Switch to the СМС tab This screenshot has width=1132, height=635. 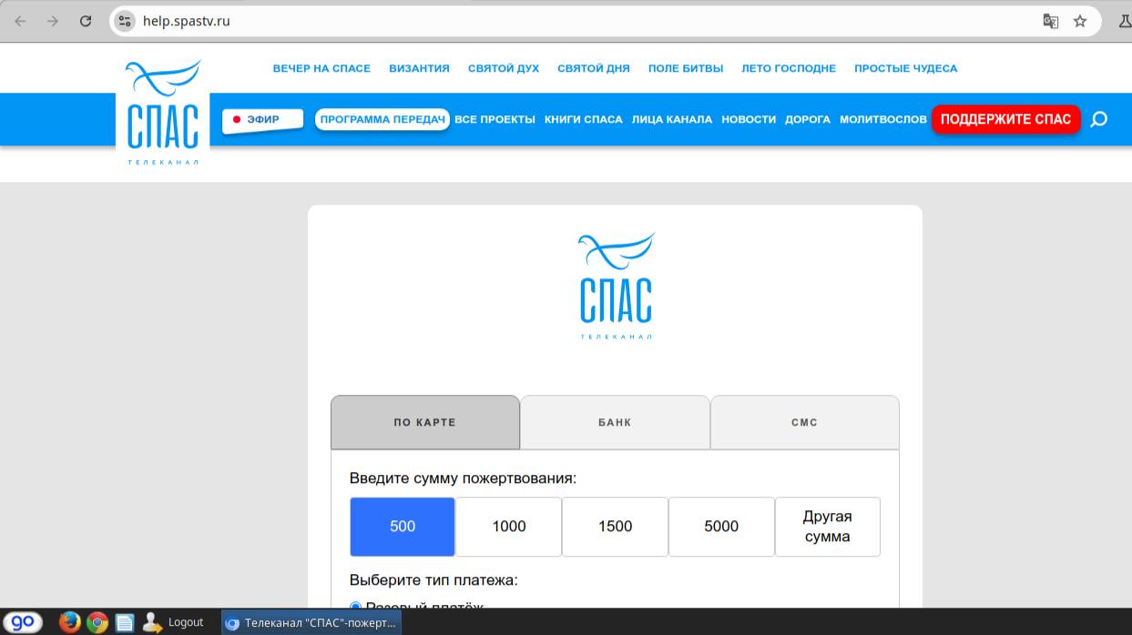[804, 422]
